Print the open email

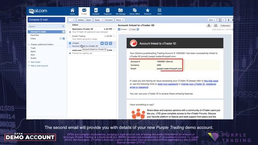(x=209, y=25)
